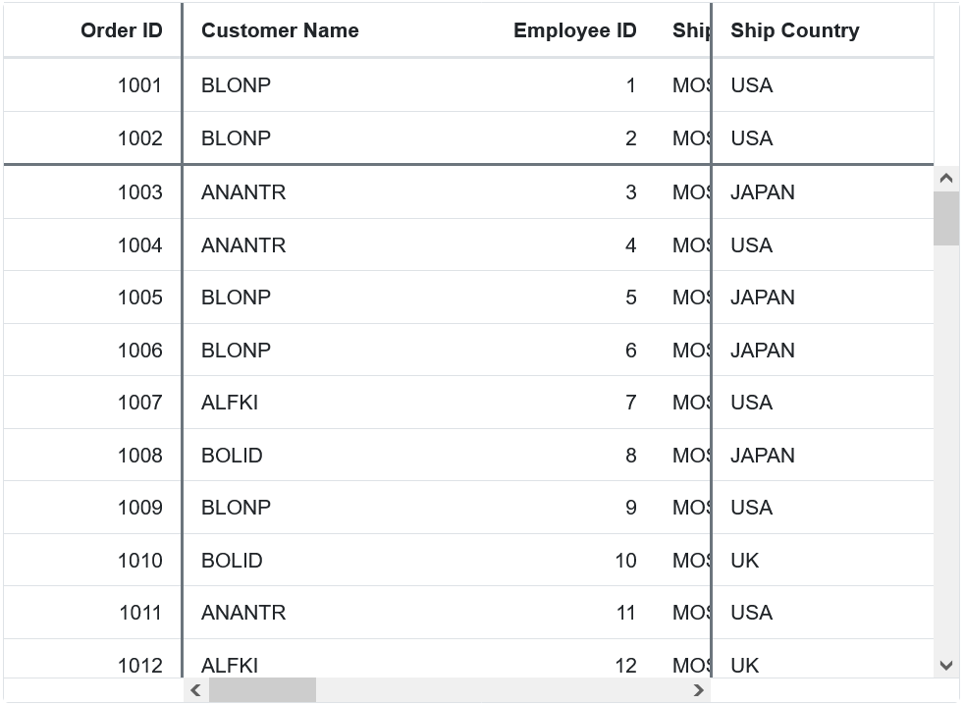Click the Employee ID column header

click(574, 30)
